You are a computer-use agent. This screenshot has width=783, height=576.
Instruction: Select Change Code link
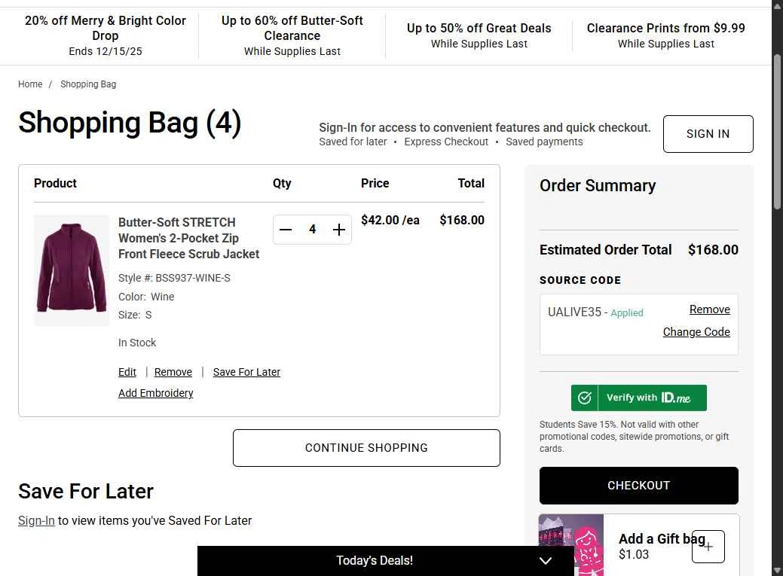(696, 332)
